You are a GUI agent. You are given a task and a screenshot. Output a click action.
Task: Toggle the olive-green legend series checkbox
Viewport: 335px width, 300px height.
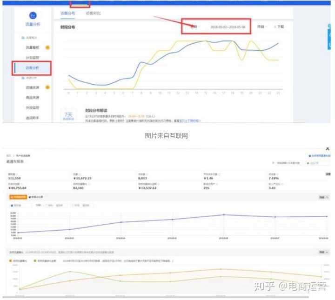34,261
